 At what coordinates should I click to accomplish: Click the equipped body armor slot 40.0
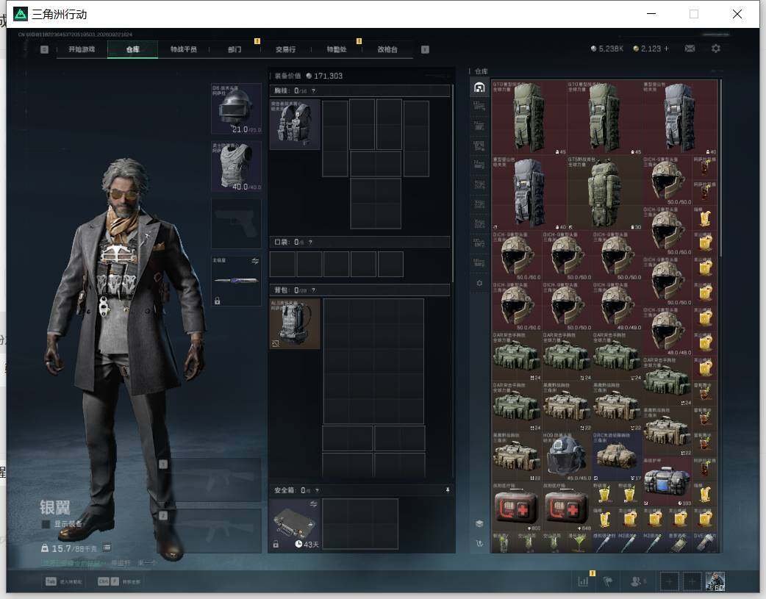236,166
